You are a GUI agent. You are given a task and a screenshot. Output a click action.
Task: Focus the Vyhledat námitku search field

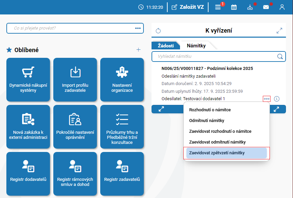[219, 56]
